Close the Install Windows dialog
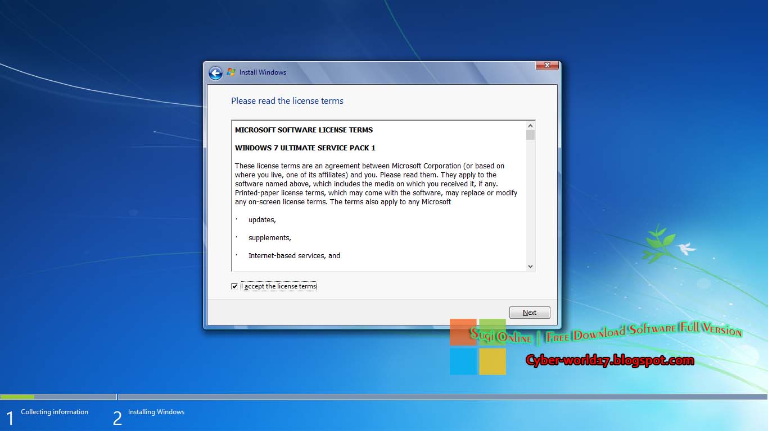Image resolution: width=768 pixels, height=431 pixels. (547, 66)
